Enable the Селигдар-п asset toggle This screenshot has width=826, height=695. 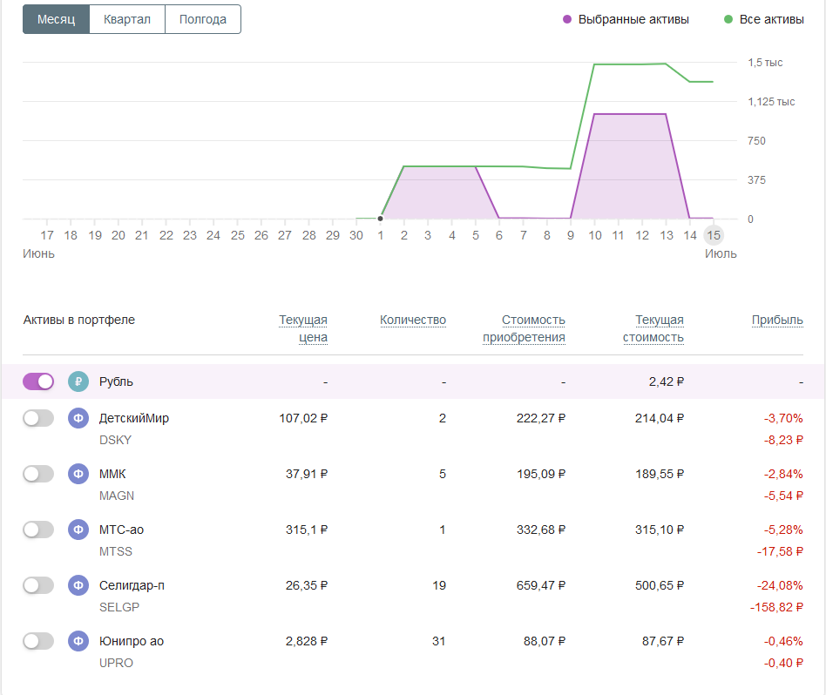[x=38, y=585]
